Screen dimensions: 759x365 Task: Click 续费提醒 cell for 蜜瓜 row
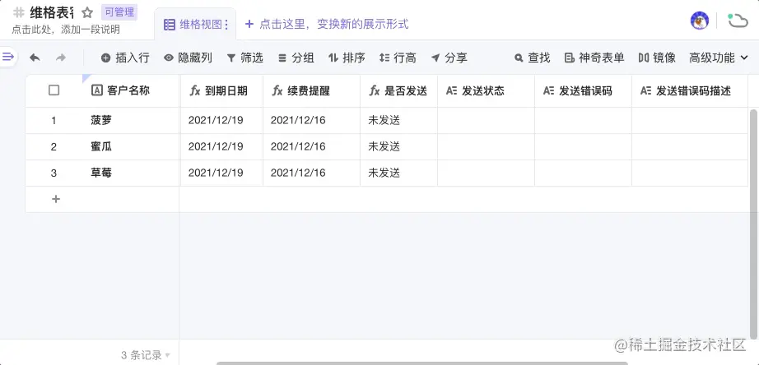[x=312, y=146]
